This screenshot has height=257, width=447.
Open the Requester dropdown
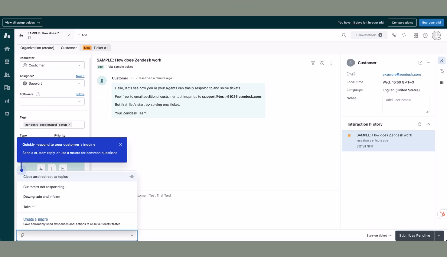[x=52, y=65]
